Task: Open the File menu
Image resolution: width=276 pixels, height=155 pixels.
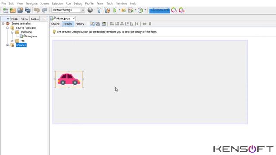Action: 3,3
